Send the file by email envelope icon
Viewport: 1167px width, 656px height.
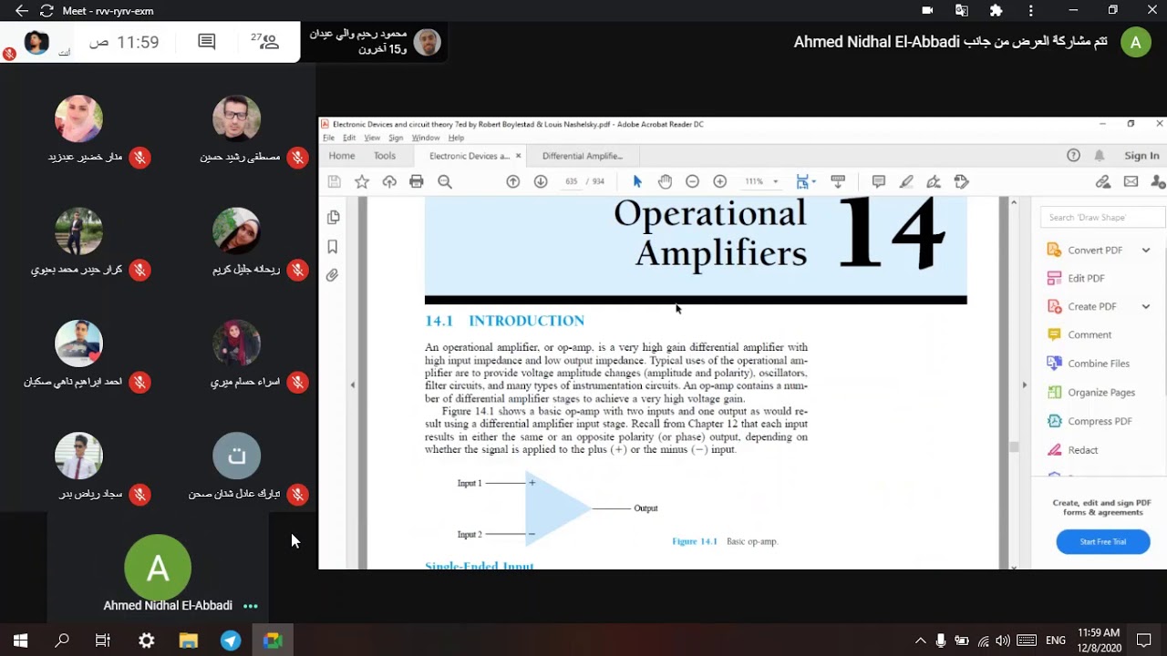point(1131,181)
